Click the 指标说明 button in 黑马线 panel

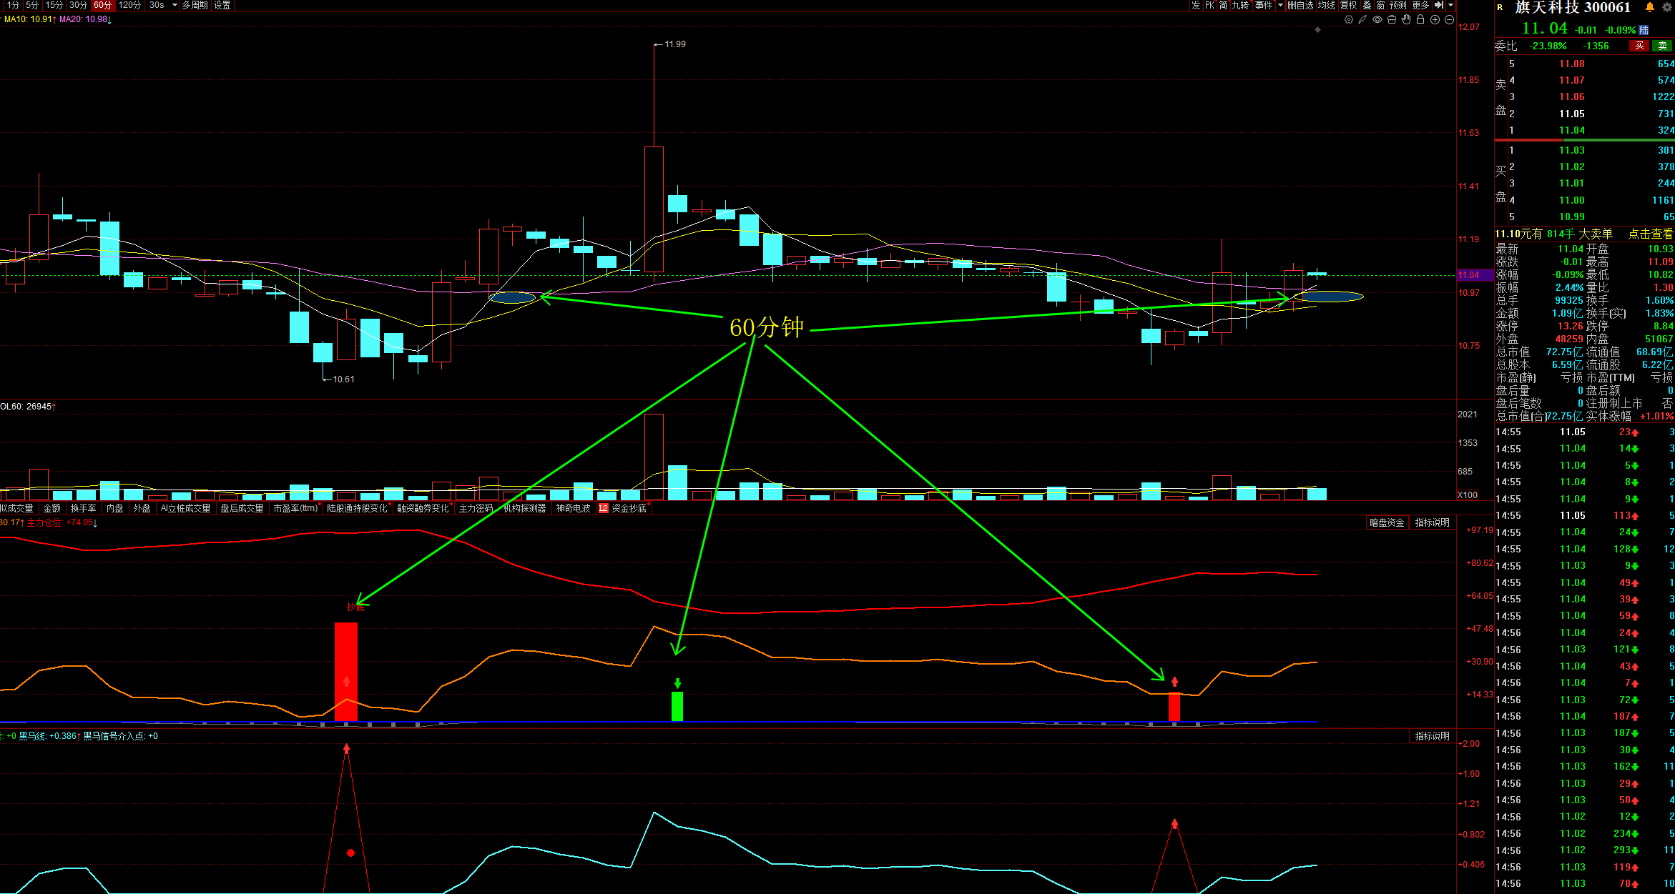click(1432, 736)
